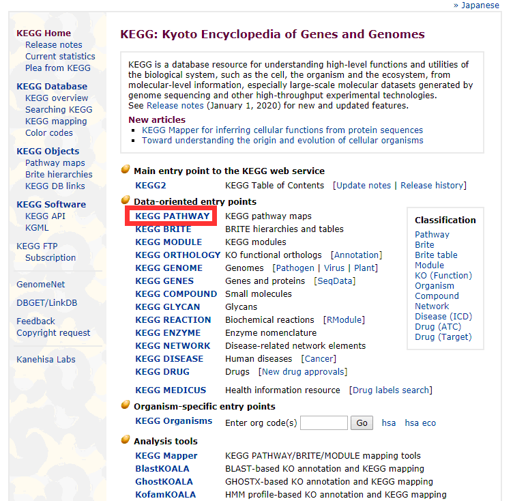Screen dimensions: 513x501
Task: Open Current statistics in sidebar
Action: pyautogui.click(x=60, y=57)
